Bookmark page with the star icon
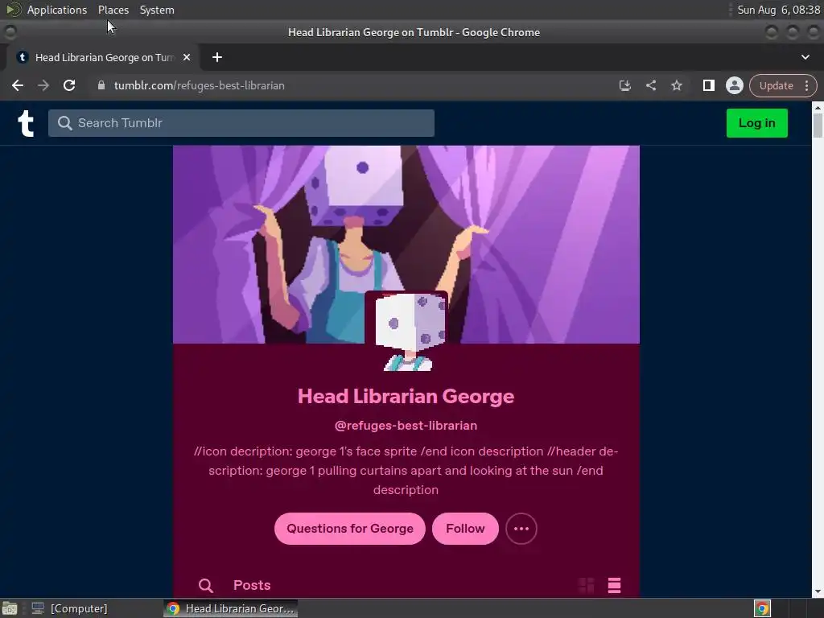824x618 pixels. pyautogui.click(x=676, y=85)
